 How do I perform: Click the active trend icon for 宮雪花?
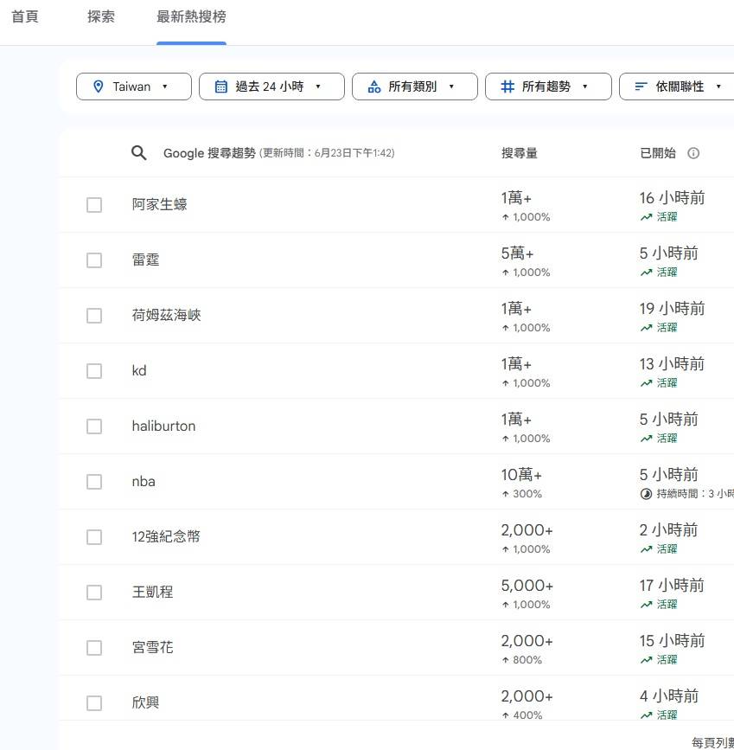647,660
